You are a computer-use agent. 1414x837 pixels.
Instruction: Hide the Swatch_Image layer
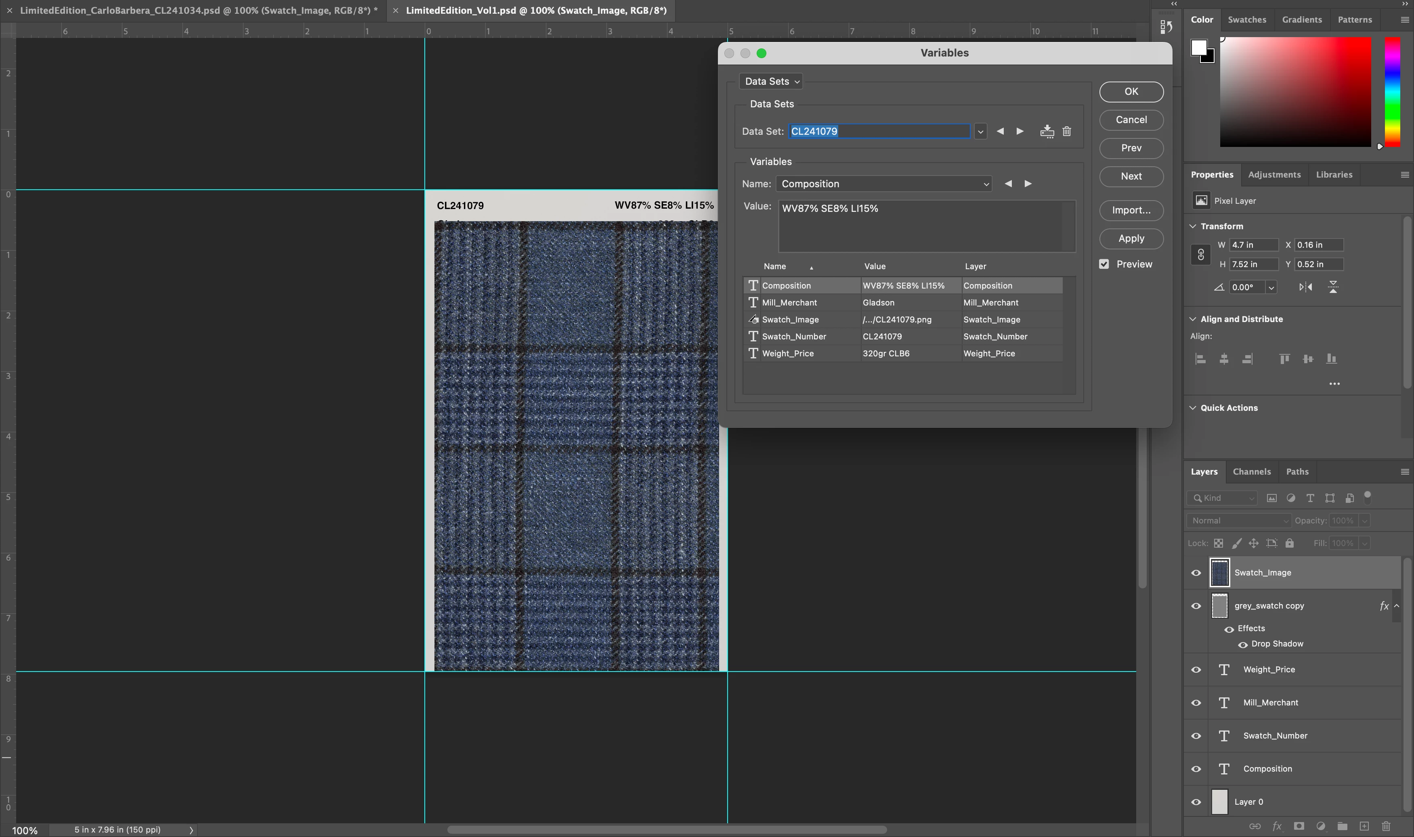coord(1196,573)
